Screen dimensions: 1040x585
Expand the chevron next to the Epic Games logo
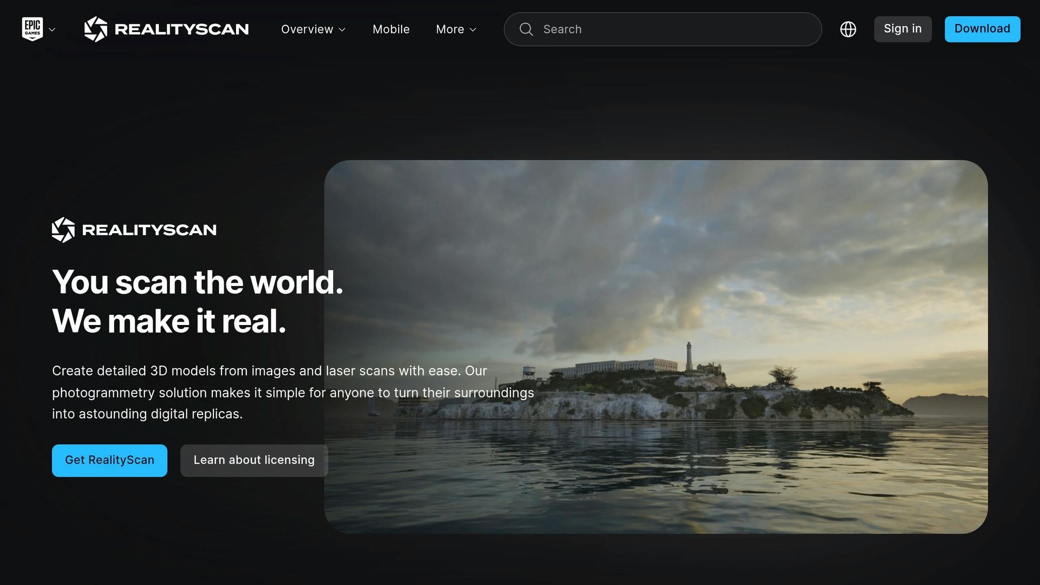(x=53, y=29)
